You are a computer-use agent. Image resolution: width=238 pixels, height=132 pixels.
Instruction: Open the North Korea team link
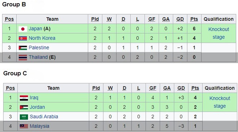42,38
